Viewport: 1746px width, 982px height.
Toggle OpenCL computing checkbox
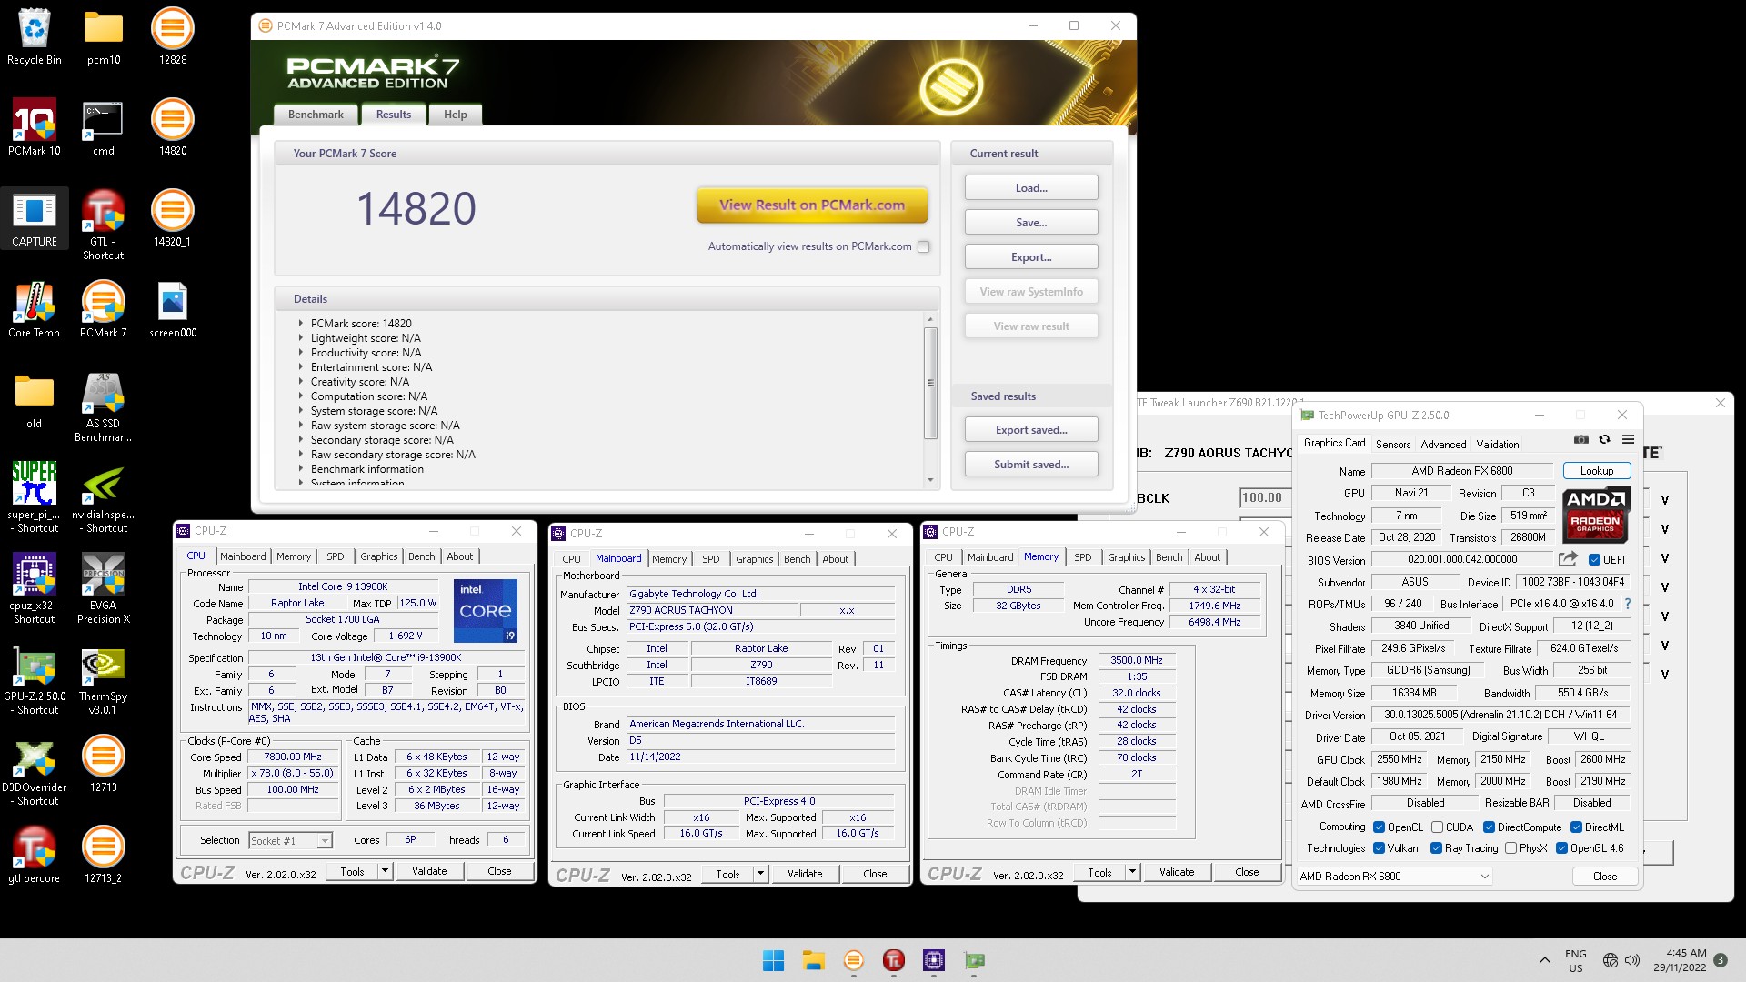1379,827
